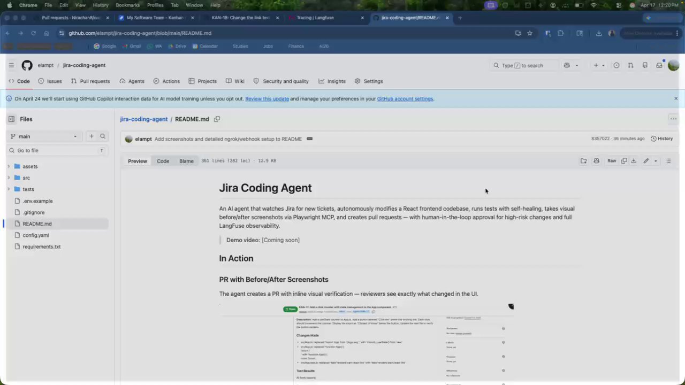This screenshot has width=685, height=385.
Task: Reload the page in Chrome
Action: pyautogui.click(x=33, y=33)
